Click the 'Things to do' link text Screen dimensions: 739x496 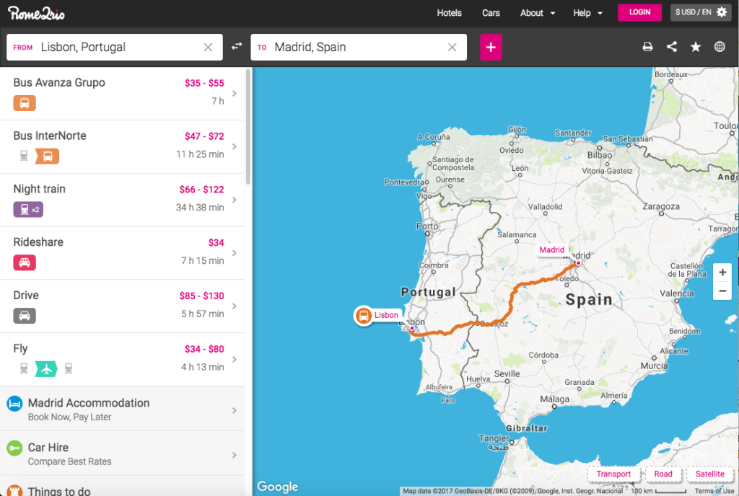point(59,491)
